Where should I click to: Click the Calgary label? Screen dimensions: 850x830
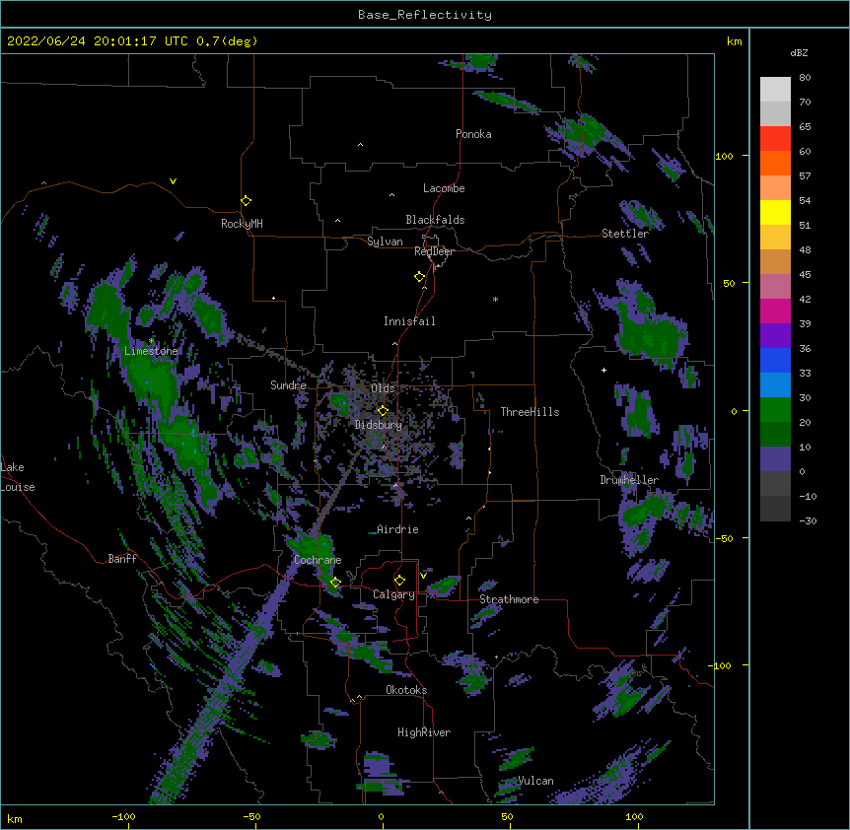tap(394, 594)
